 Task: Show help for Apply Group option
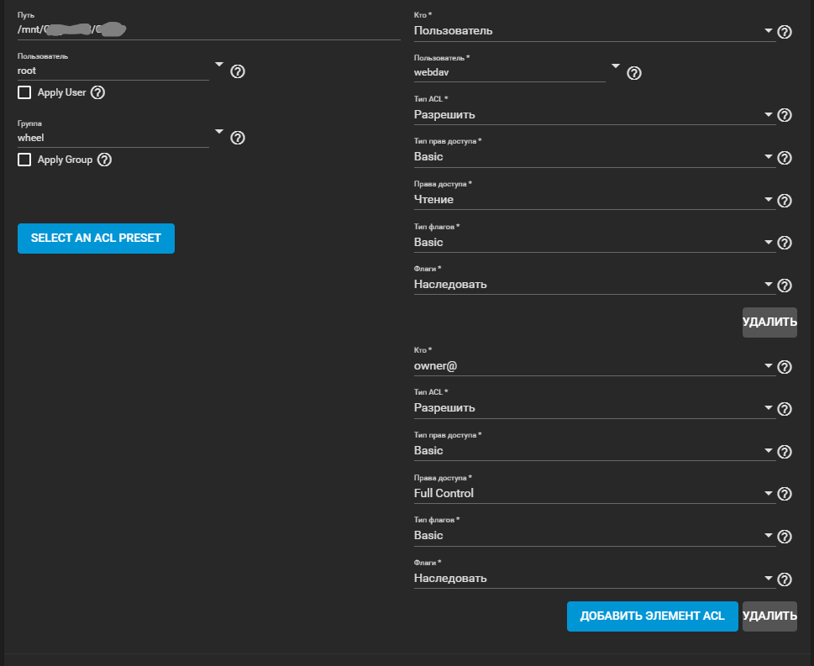104,160
